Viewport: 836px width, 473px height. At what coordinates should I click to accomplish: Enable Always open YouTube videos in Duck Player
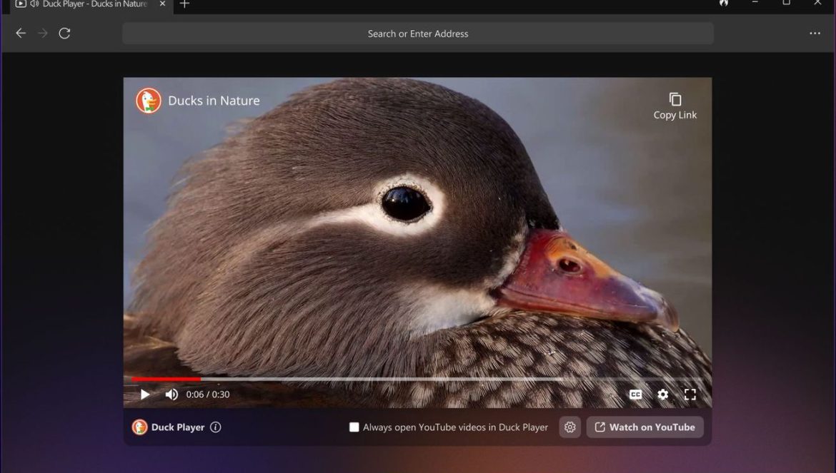point(354,427)
